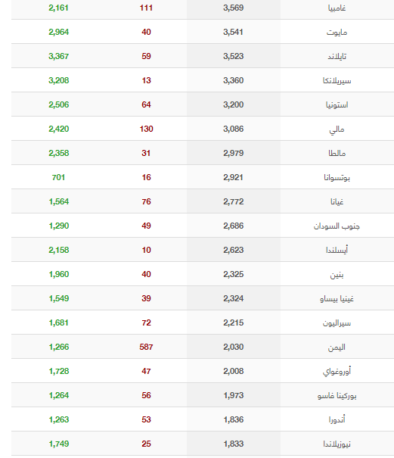Open the بوركينا فاسو country entry
The height and width of the screenshot is (458, 394).
(x=337, y=396)
